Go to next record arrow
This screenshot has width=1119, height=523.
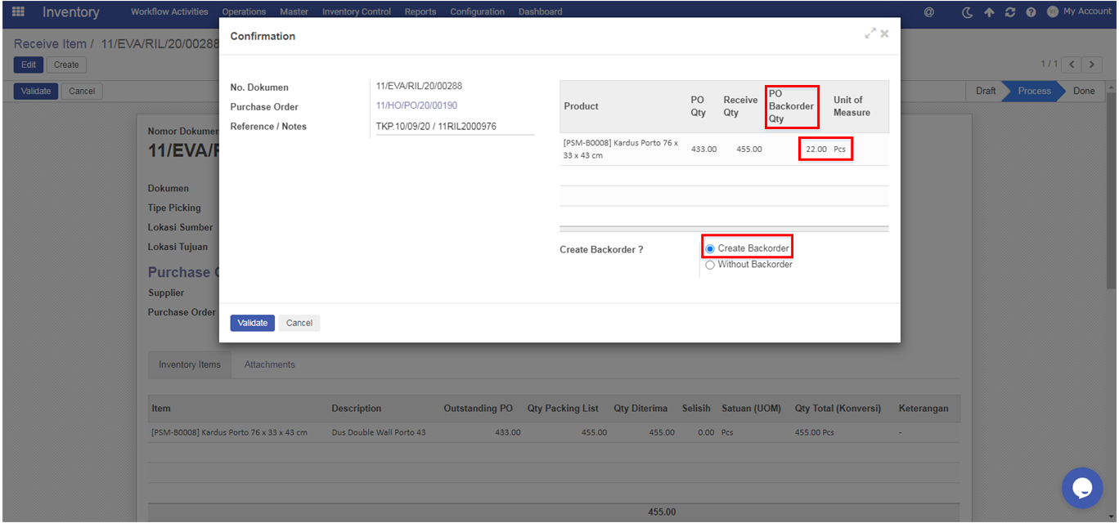click(1092, 65)
